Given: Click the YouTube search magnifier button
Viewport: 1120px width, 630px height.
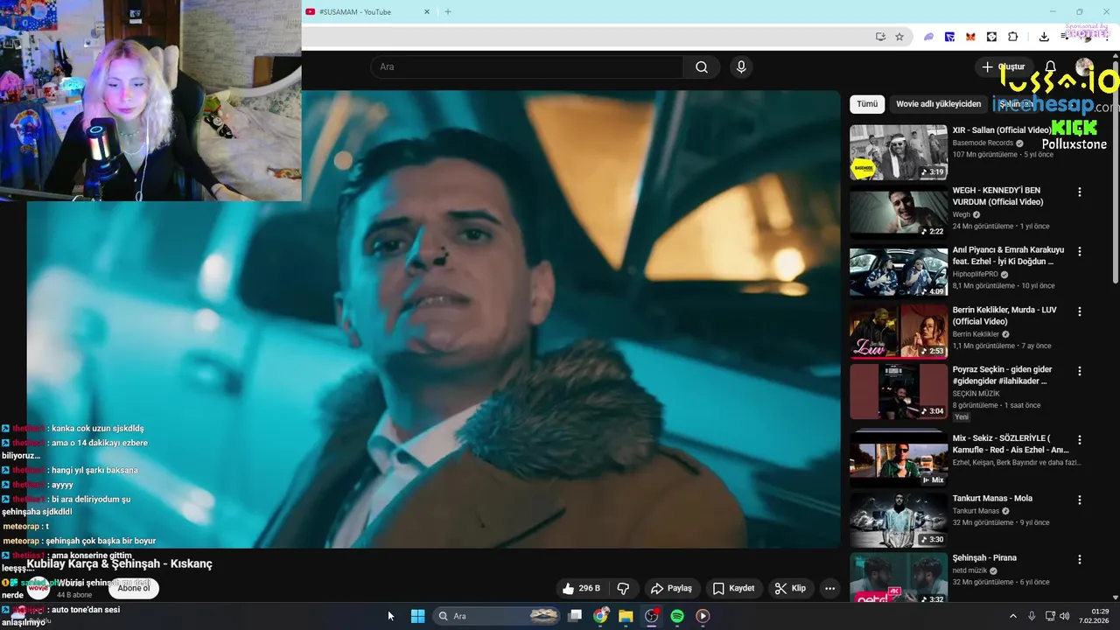Looking at the screenshot, I should [702, 67].
